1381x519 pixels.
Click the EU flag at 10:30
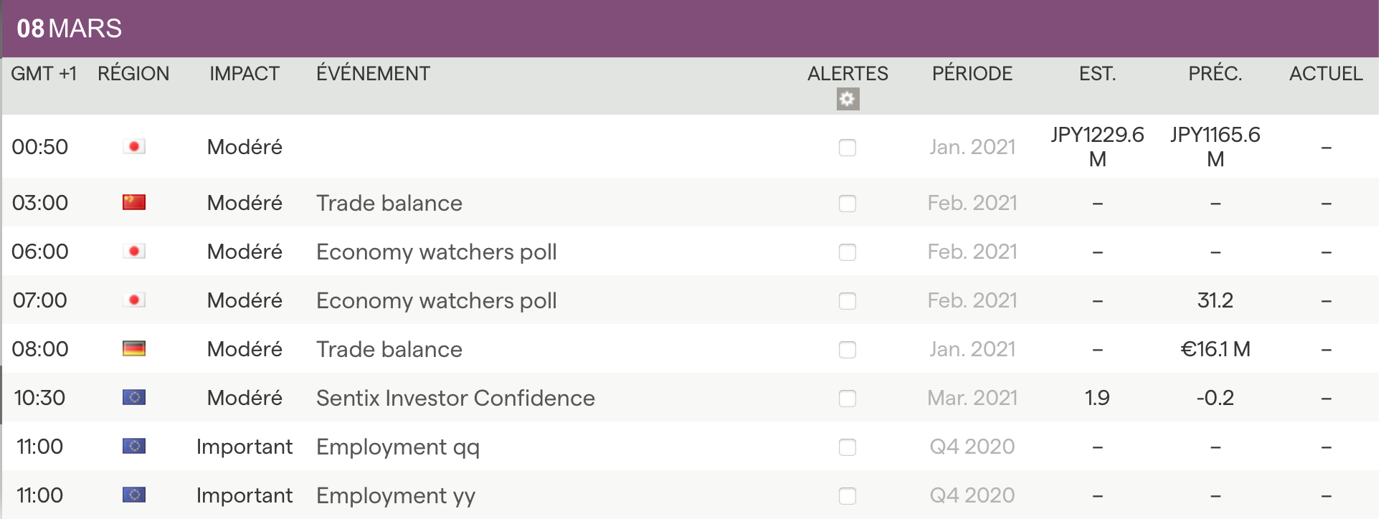click(134, 398)
